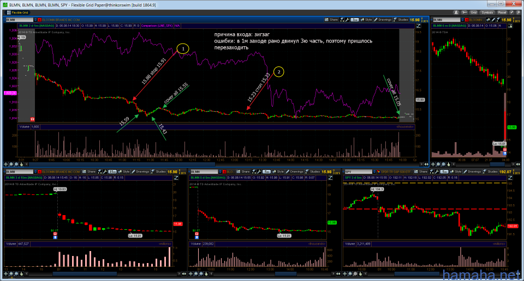The image size is (524, 281).
Task: Click the 5m timeframe button in the middle BLMN chart
Action: 266,172
